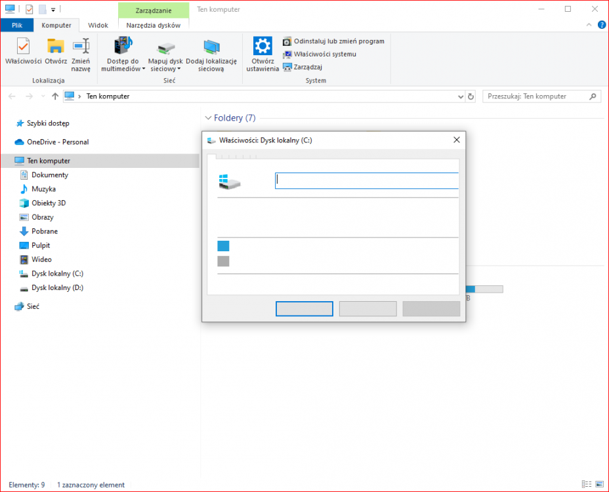Open the Plik menu
The image size is (609, 492).
(x=17, y=25)
